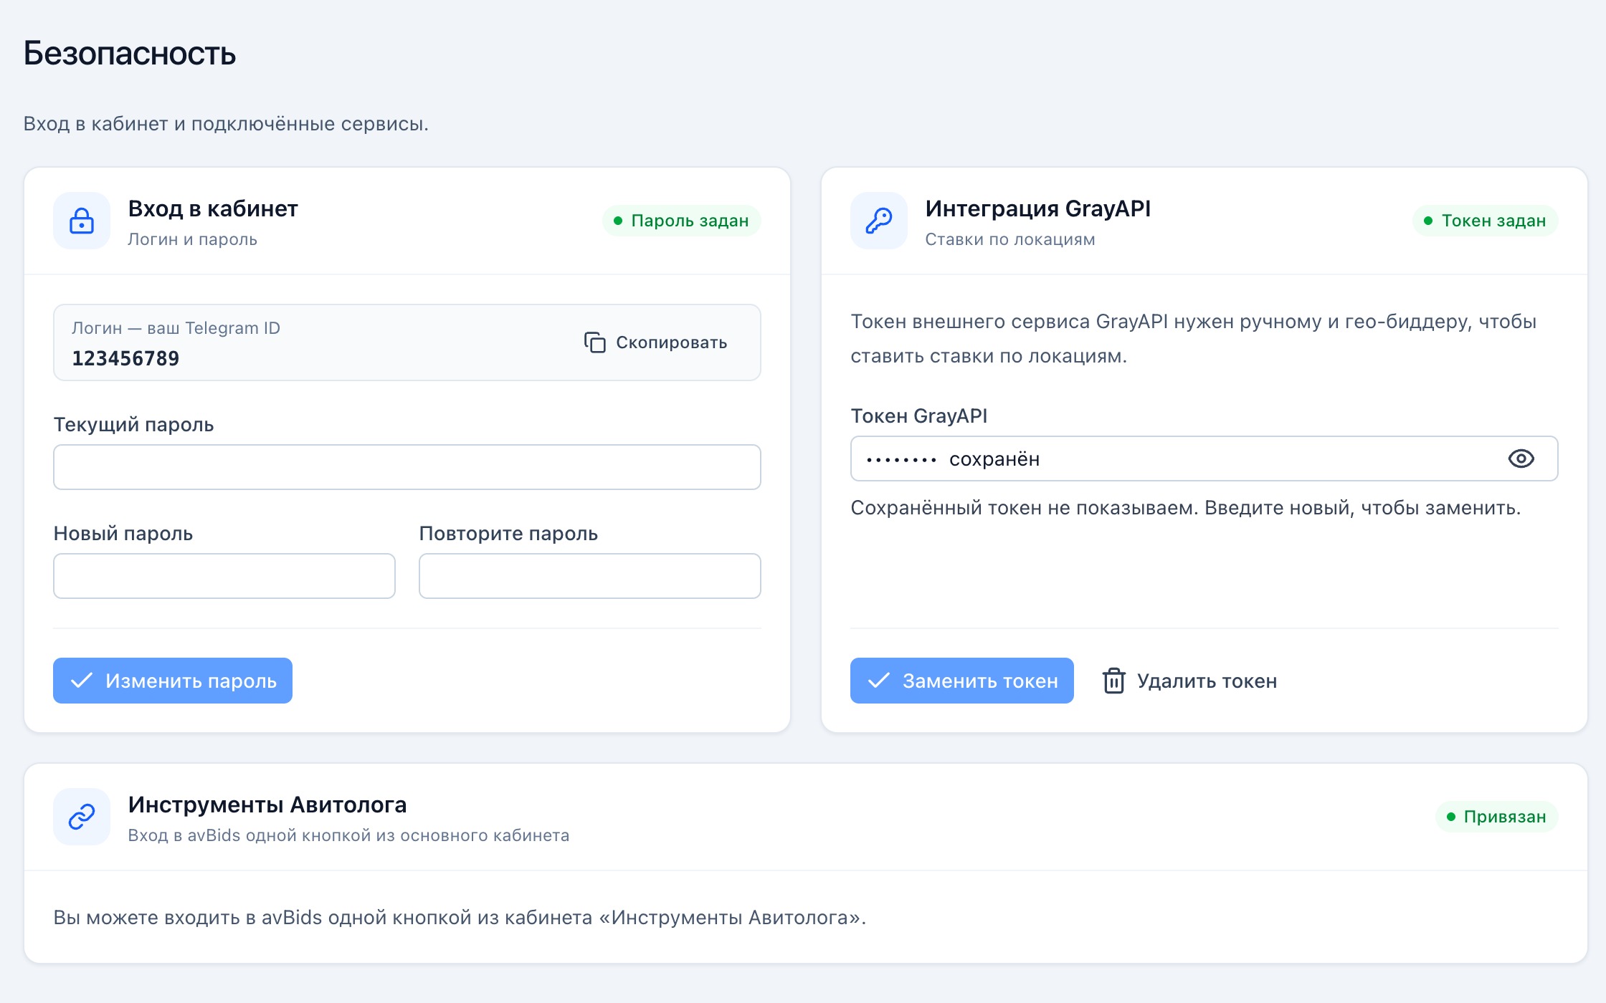
Task: Click the lock icon beside Вход в кабинет
Action: point(82,221)
